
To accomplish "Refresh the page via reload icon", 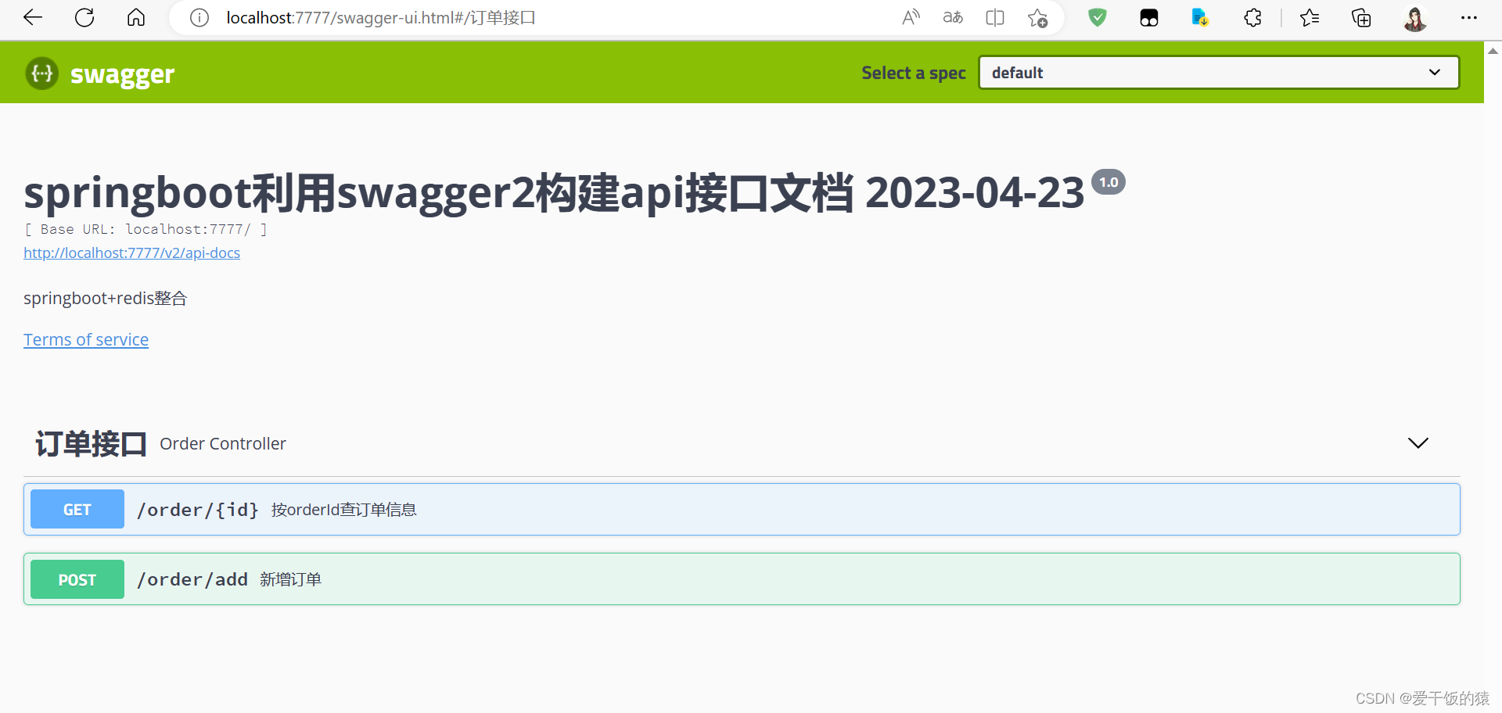I will click(x=84, y=17).
